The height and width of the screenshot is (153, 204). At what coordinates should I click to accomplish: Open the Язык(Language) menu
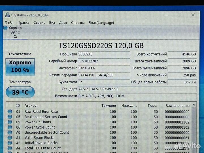(101, 23)
